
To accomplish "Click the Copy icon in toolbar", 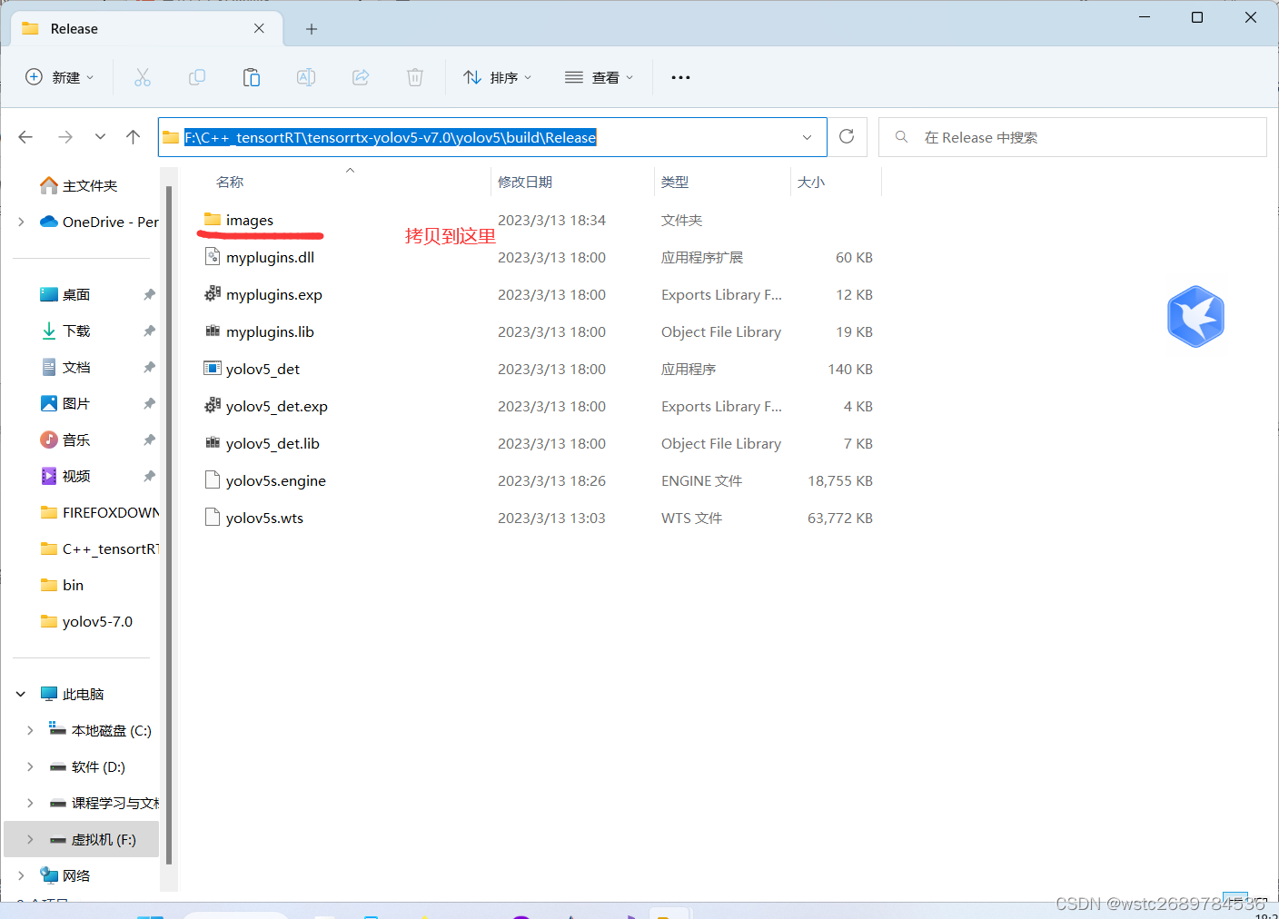I will (197, 77).
